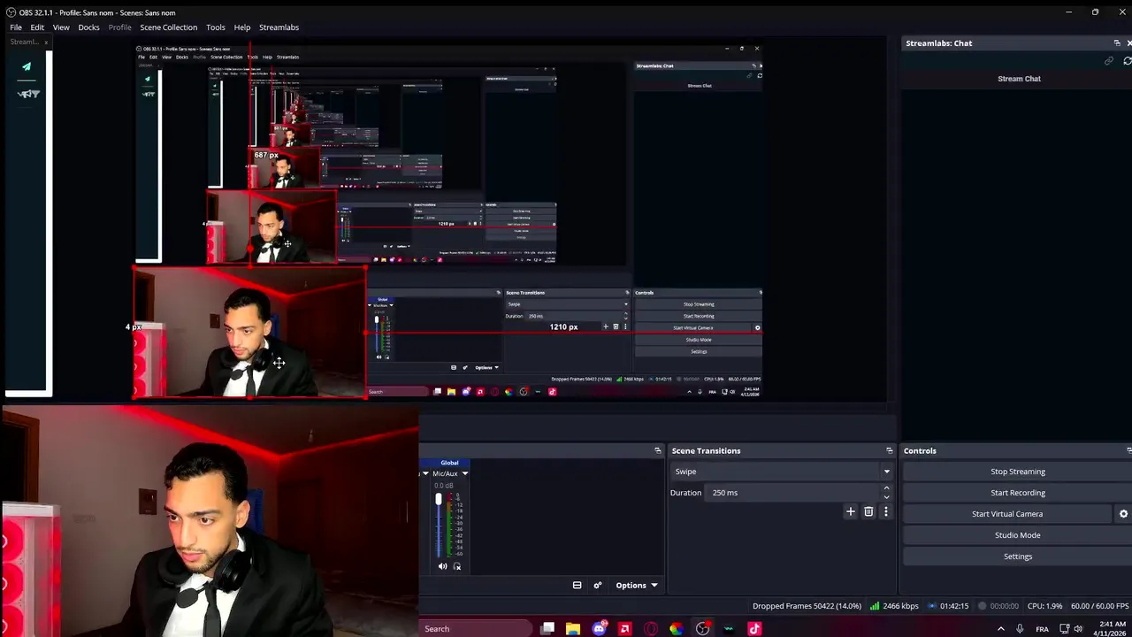
Task: Click the 250 ms duration field
Action: coord(794,493)
